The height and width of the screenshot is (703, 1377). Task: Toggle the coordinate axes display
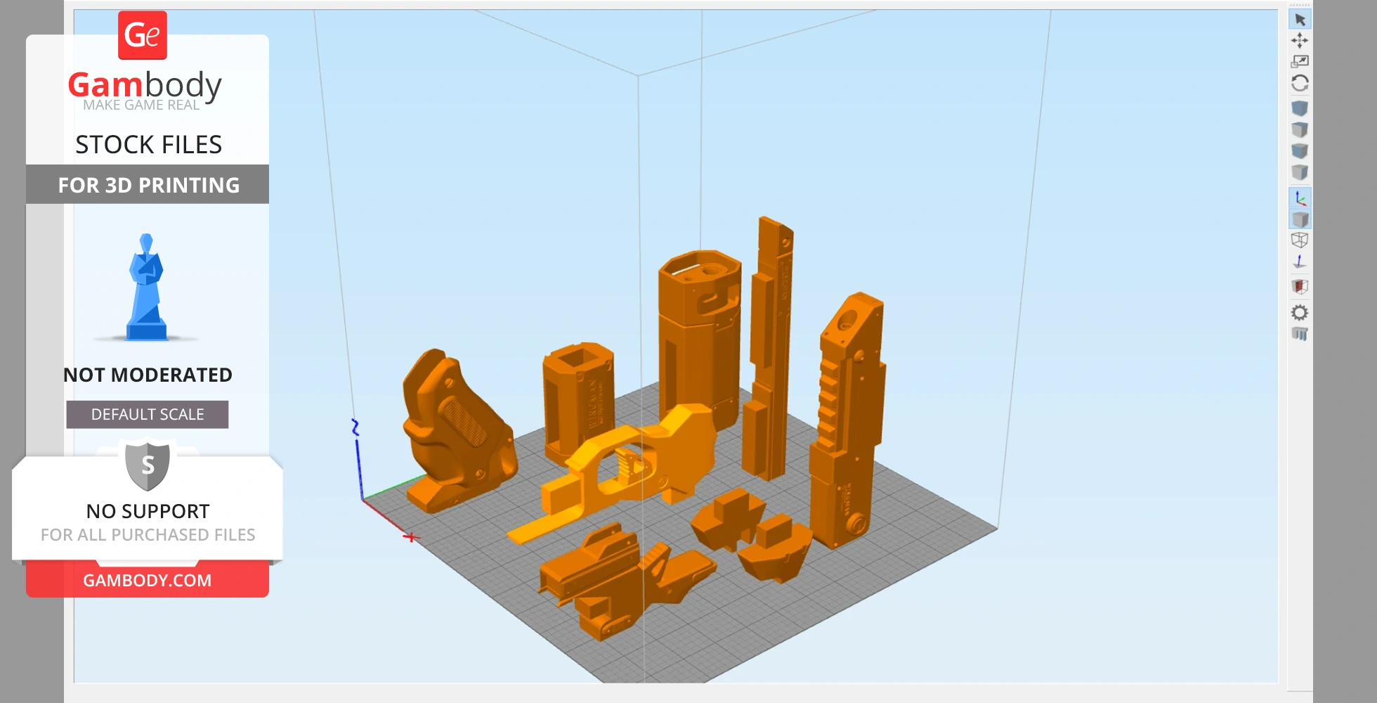tap(1300, 197)
